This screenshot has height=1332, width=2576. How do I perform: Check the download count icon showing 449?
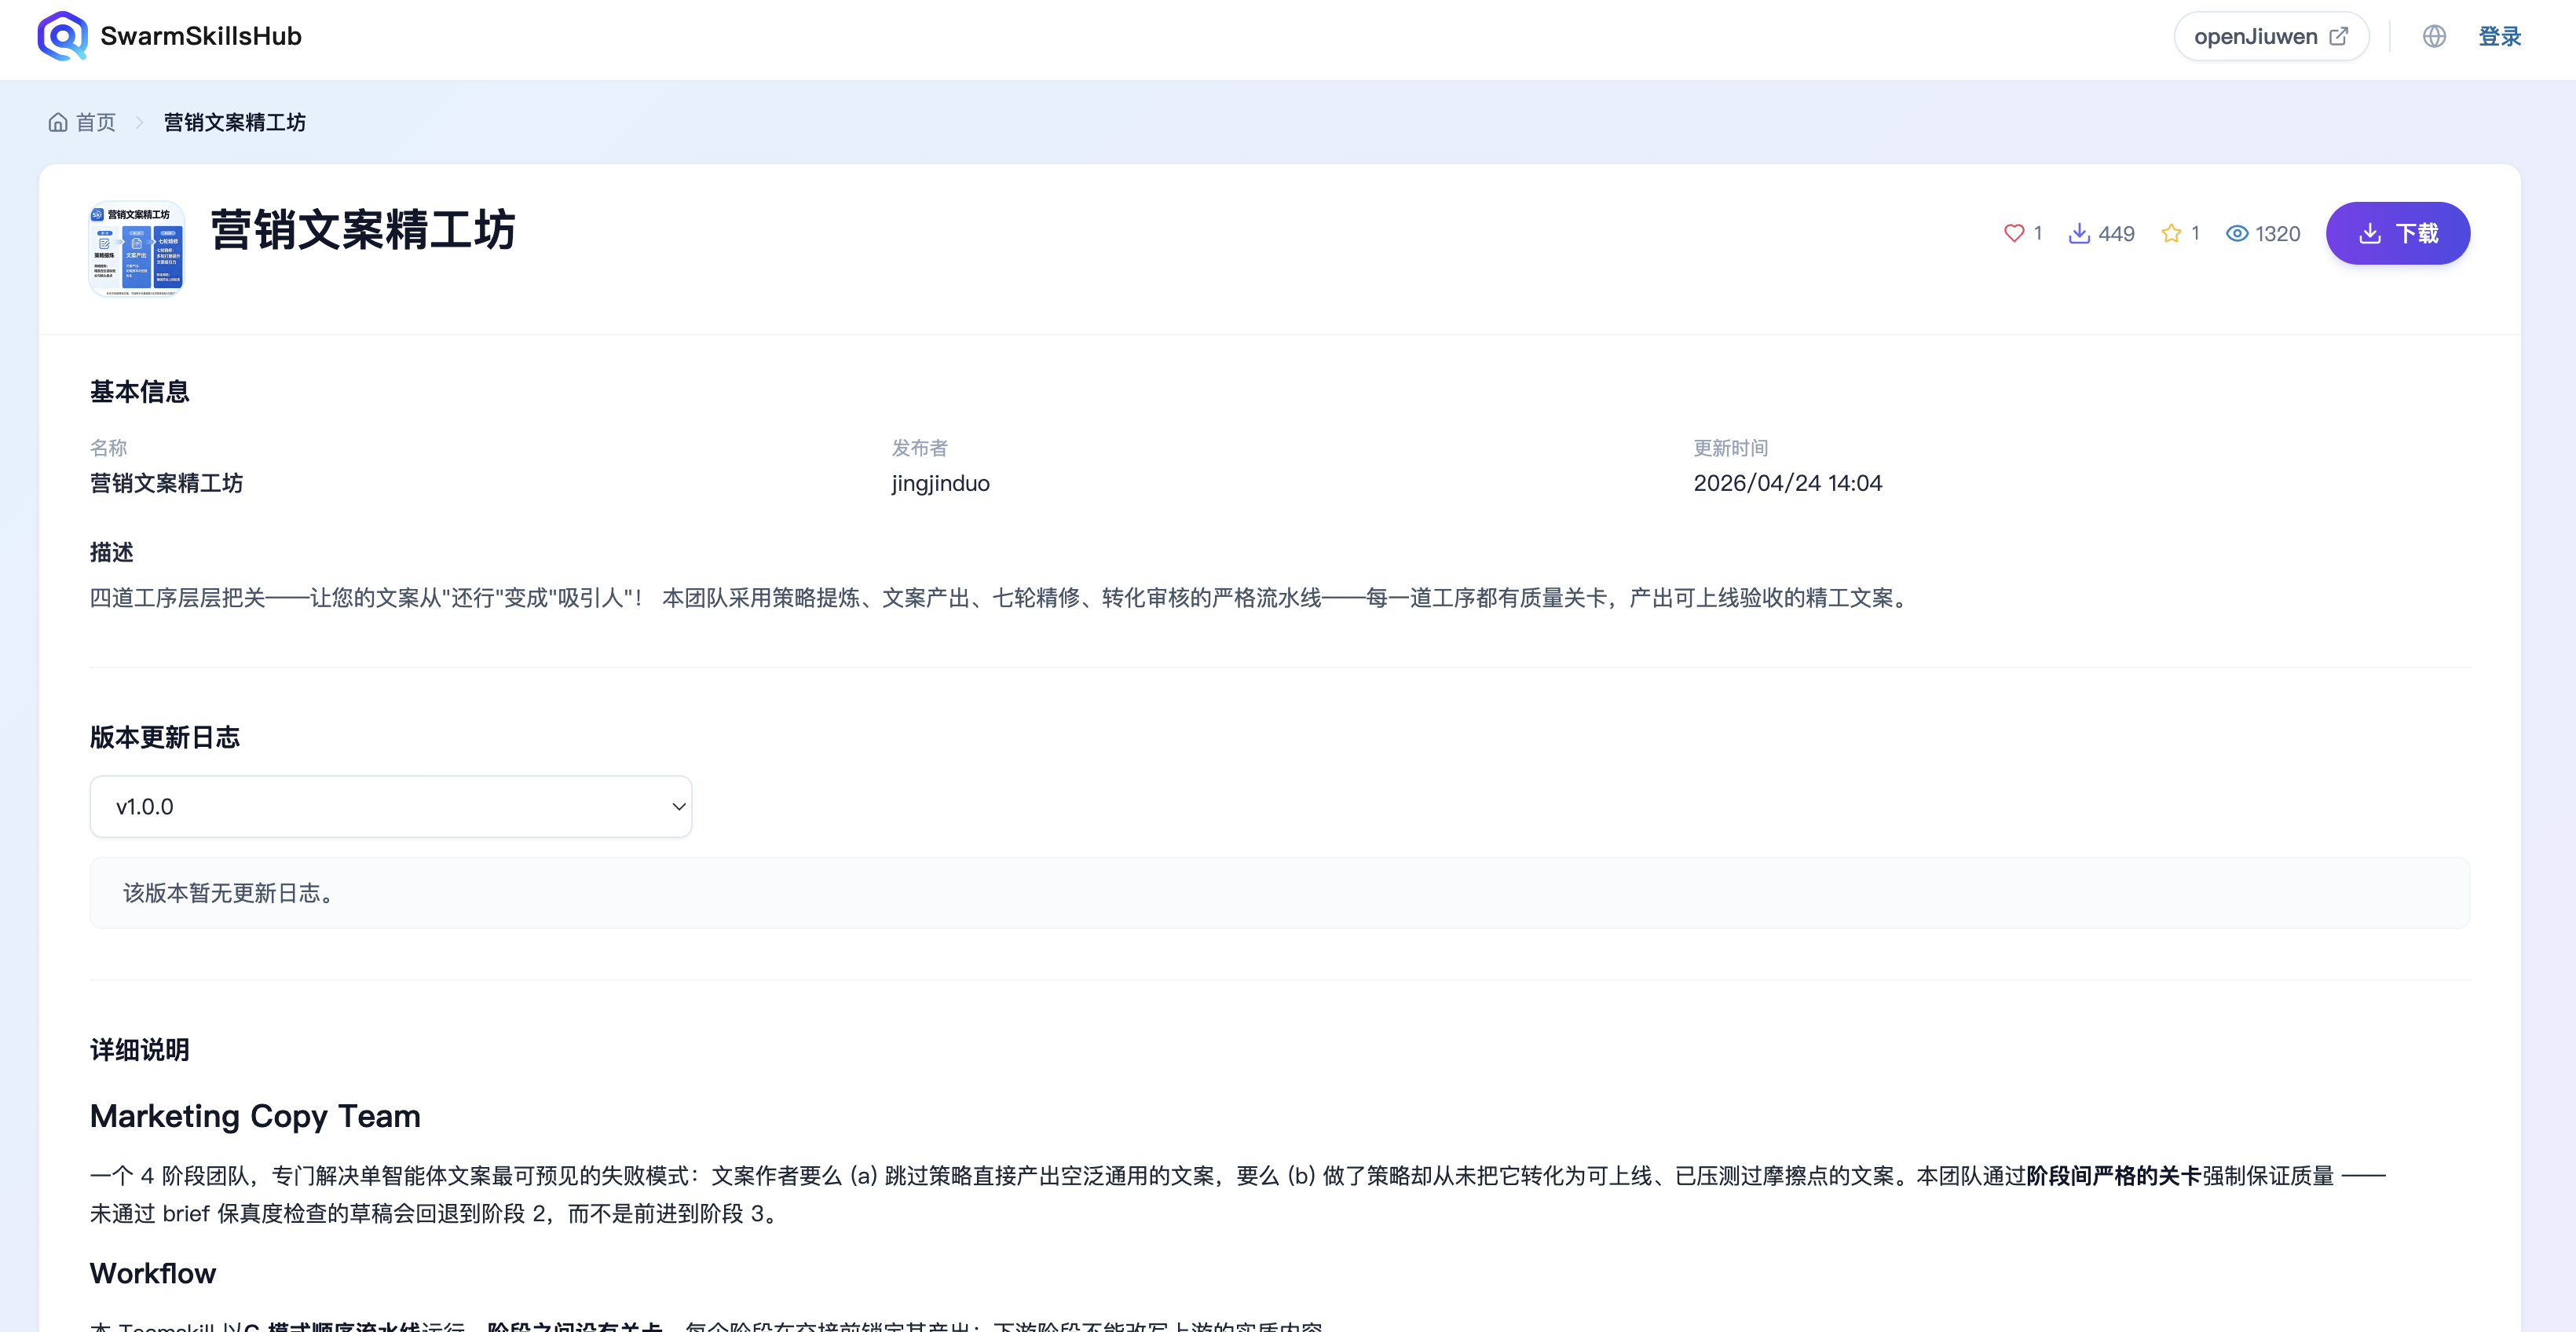click(2079, 233)
